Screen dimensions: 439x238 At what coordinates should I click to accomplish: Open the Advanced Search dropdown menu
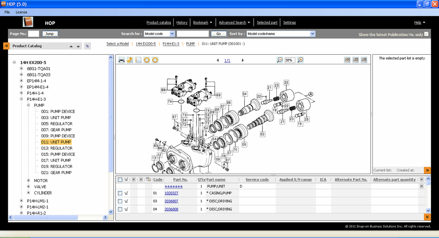click(234, 22)
